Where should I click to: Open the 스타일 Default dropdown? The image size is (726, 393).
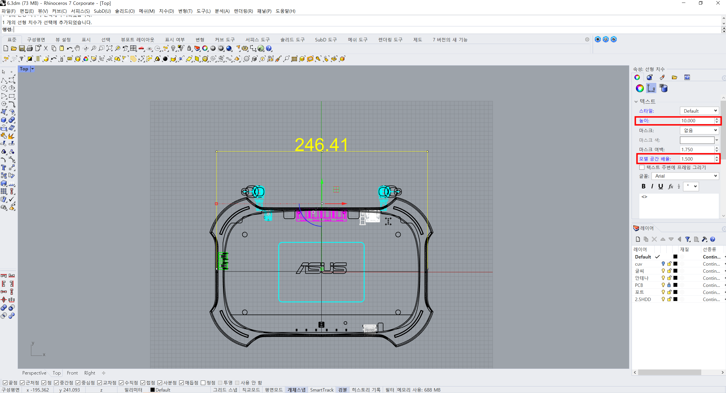[699, 111]
